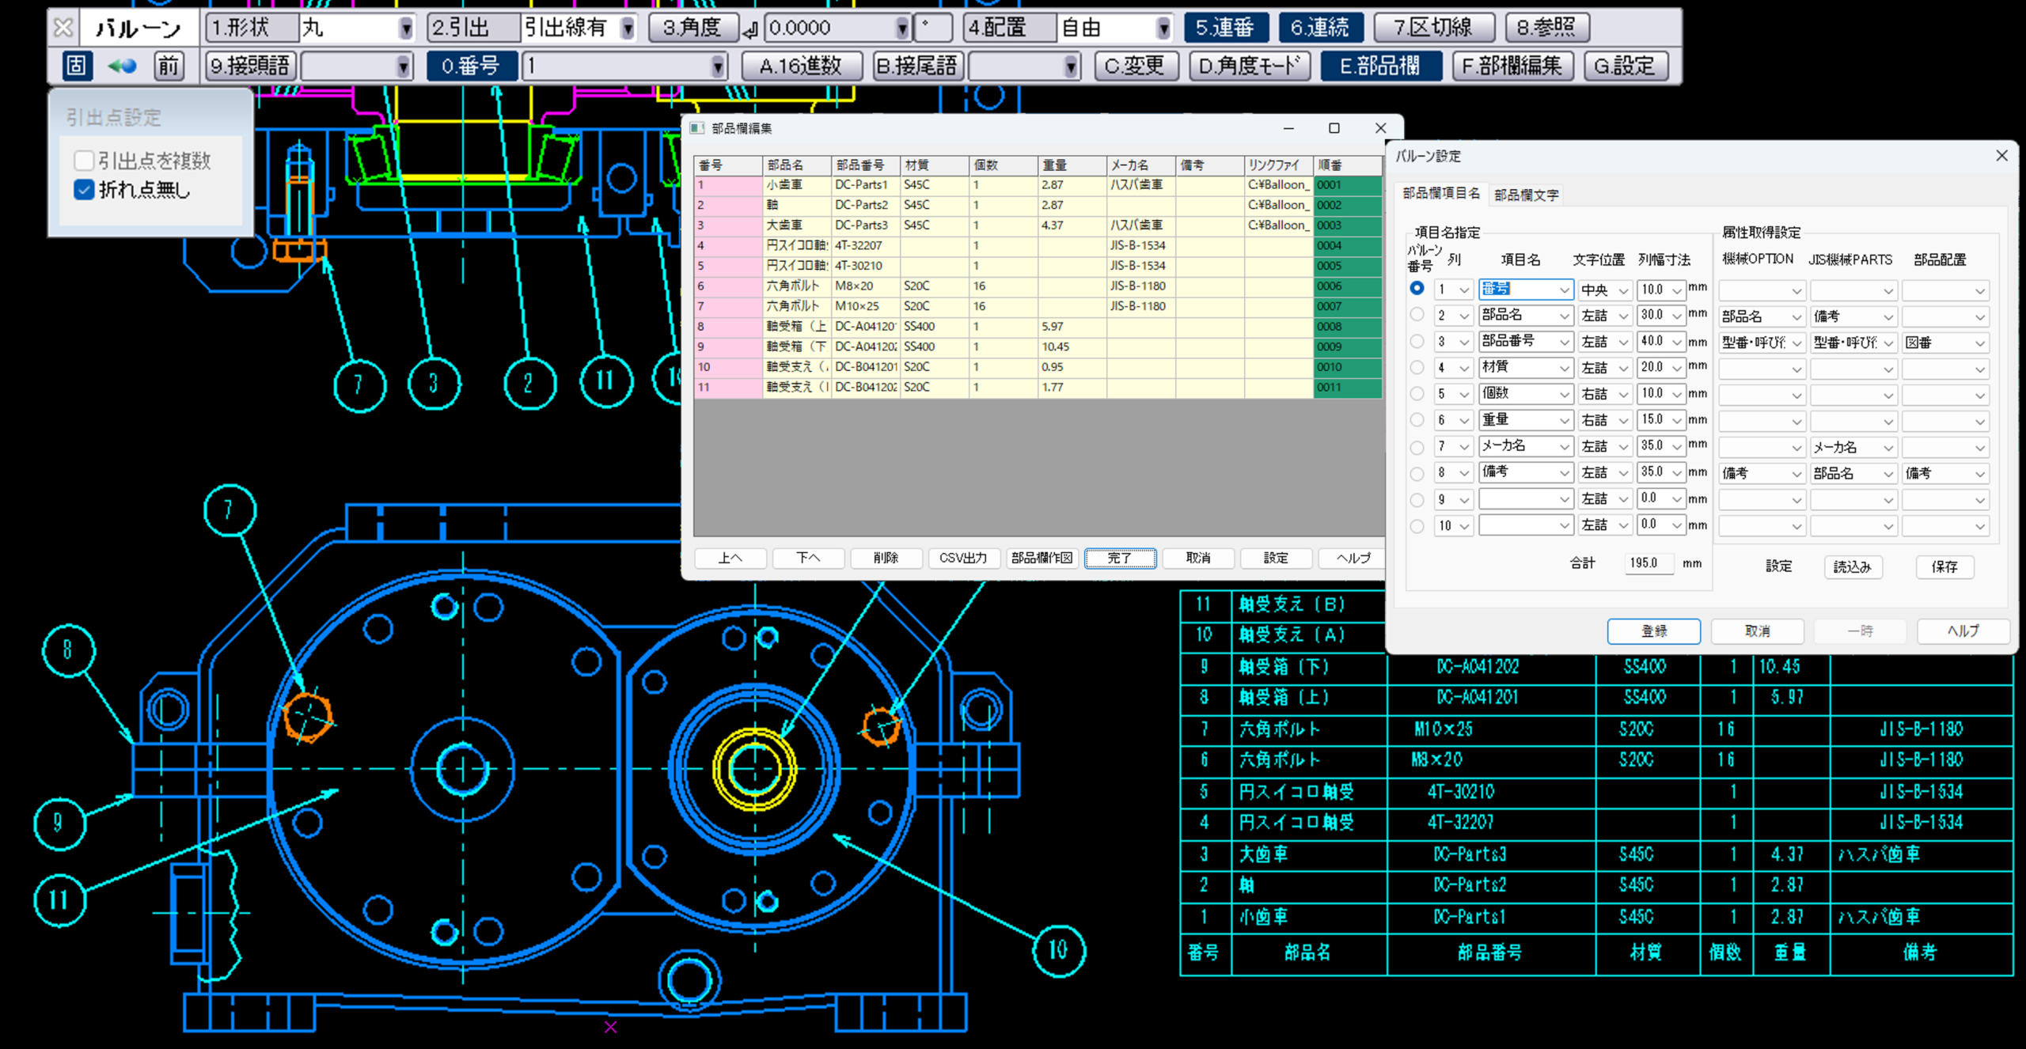Select balloon number radio for 個数 row
The image size is (2026, 1049).
coord(1417,393)
